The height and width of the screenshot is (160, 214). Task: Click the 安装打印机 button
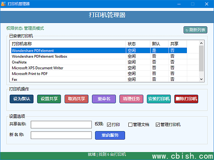tap(159, 99)
